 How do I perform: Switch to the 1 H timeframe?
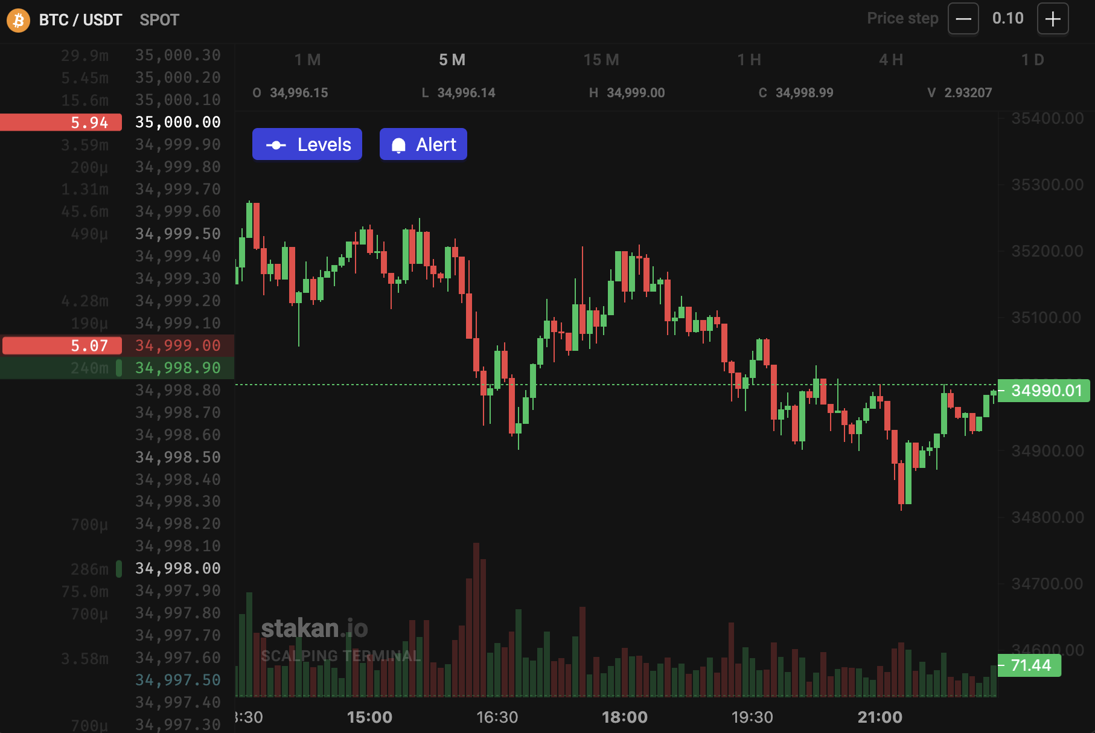click(x=749, y=59)
